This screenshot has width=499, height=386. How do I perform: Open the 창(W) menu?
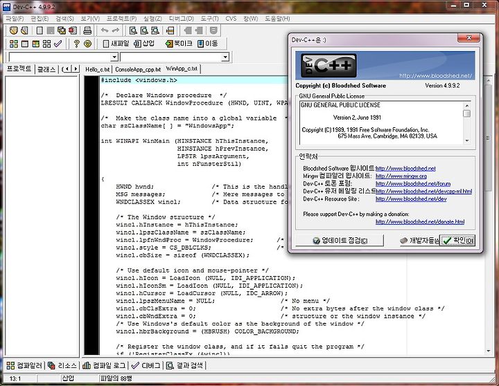250,19
